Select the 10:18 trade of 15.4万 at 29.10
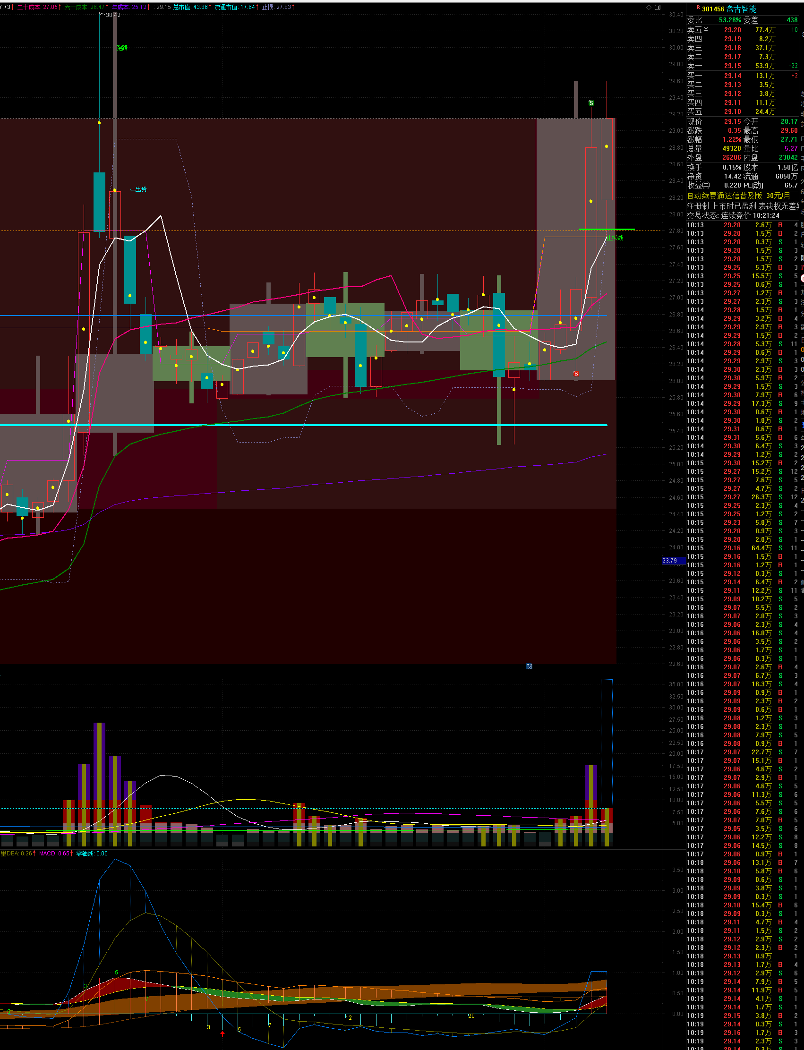This screenshot has width=804, height=1050. (x=742, y=905)
